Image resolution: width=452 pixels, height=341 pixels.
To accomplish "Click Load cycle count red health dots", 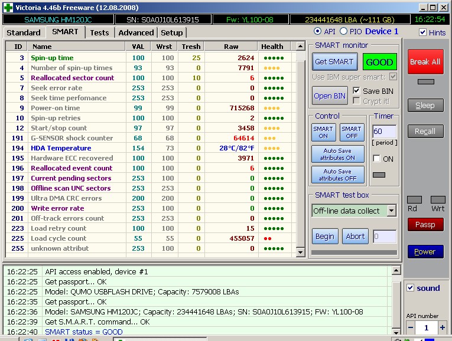I will tap(268, 238).
